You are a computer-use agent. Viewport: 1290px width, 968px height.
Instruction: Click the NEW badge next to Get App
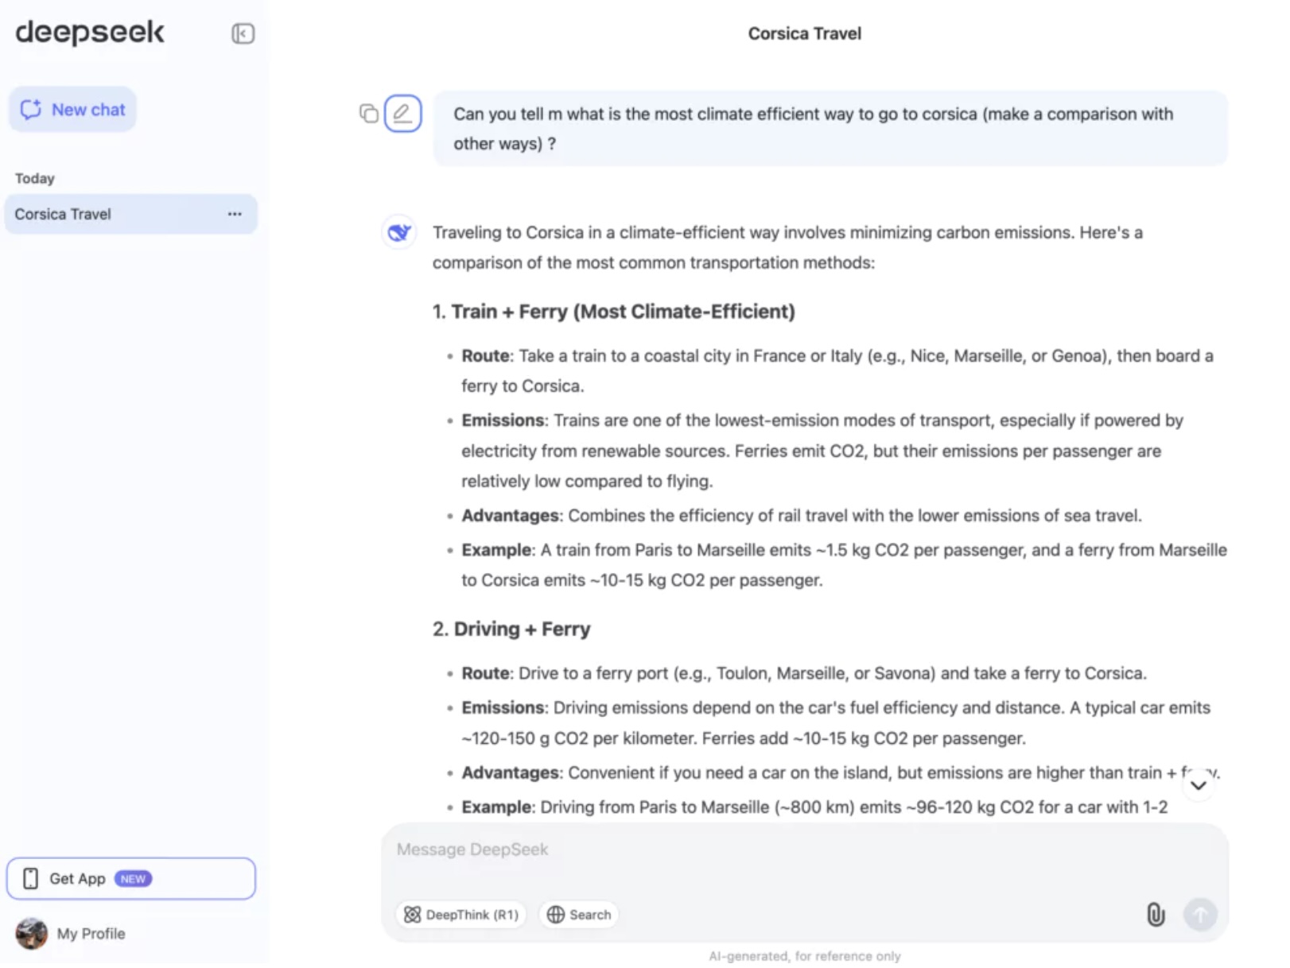[134, 878]
